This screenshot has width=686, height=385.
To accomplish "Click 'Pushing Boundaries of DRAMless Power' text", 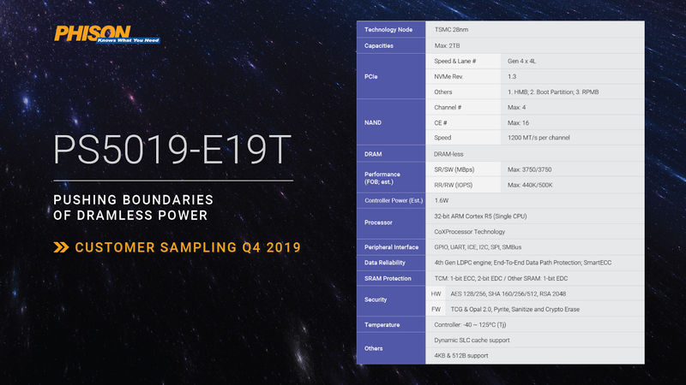I will point(134,207).
